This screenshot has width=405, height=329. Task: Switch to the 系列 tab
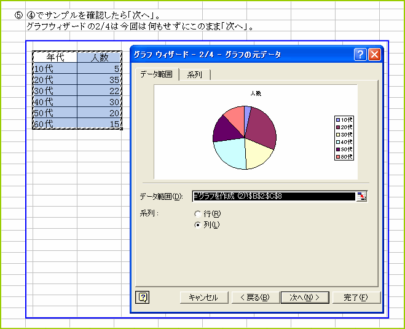pyautogui.click(x=194, y=75)
